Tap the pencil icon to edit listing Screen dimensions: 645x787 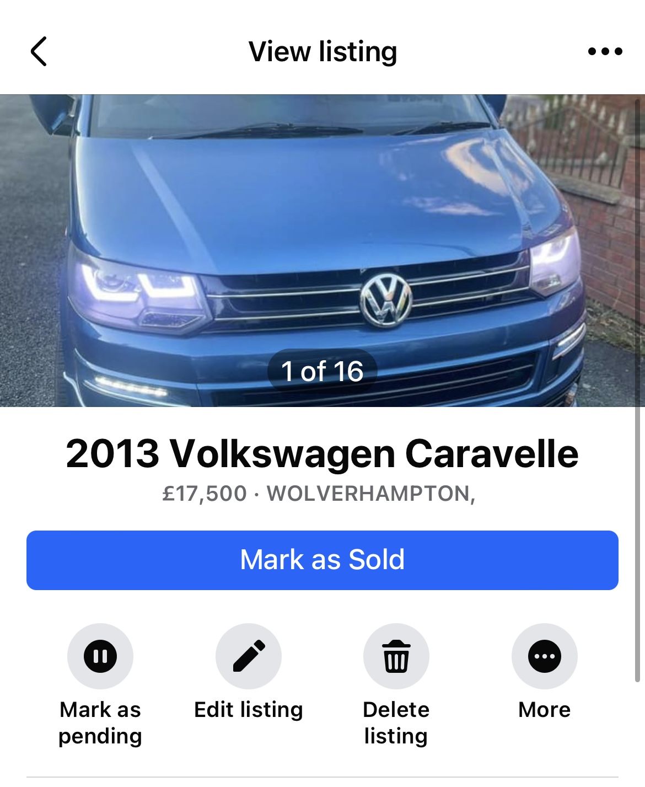click(x=249, y=656)
